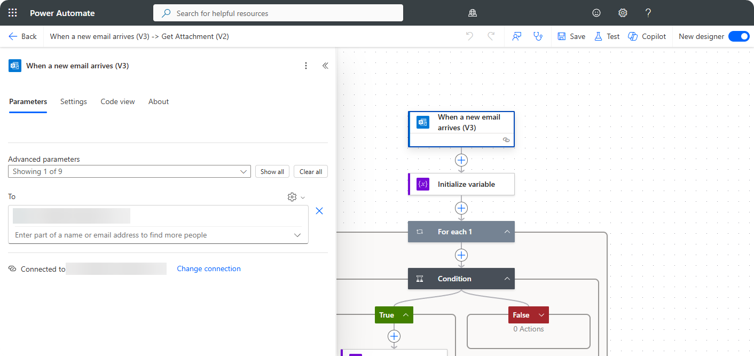Click the environments icon in header
The image size is (754, 356).
472,13
